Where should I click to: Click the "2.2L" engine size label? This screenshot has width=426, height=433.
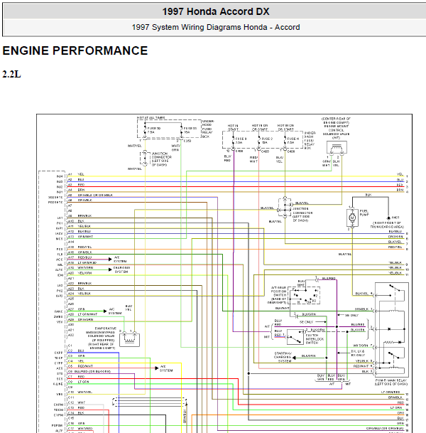coord(11,74)
